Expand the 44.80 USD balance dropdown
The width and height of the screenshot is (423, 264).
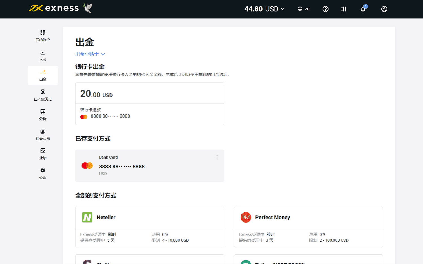pos(264,9)
